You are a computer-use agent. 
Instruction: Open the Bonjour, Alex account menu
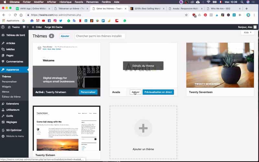(247, 27)
